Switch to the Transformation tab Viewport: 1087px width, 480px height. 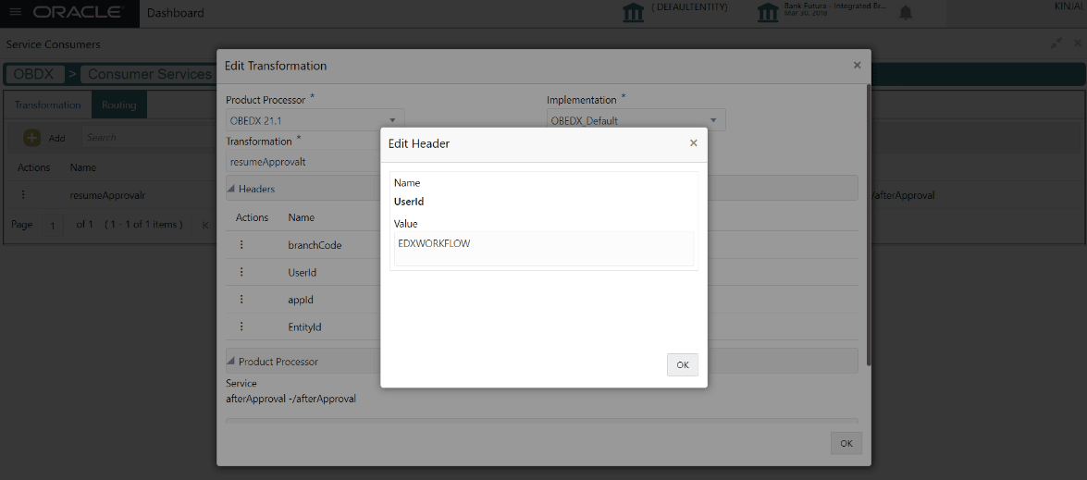coord(48,105)
